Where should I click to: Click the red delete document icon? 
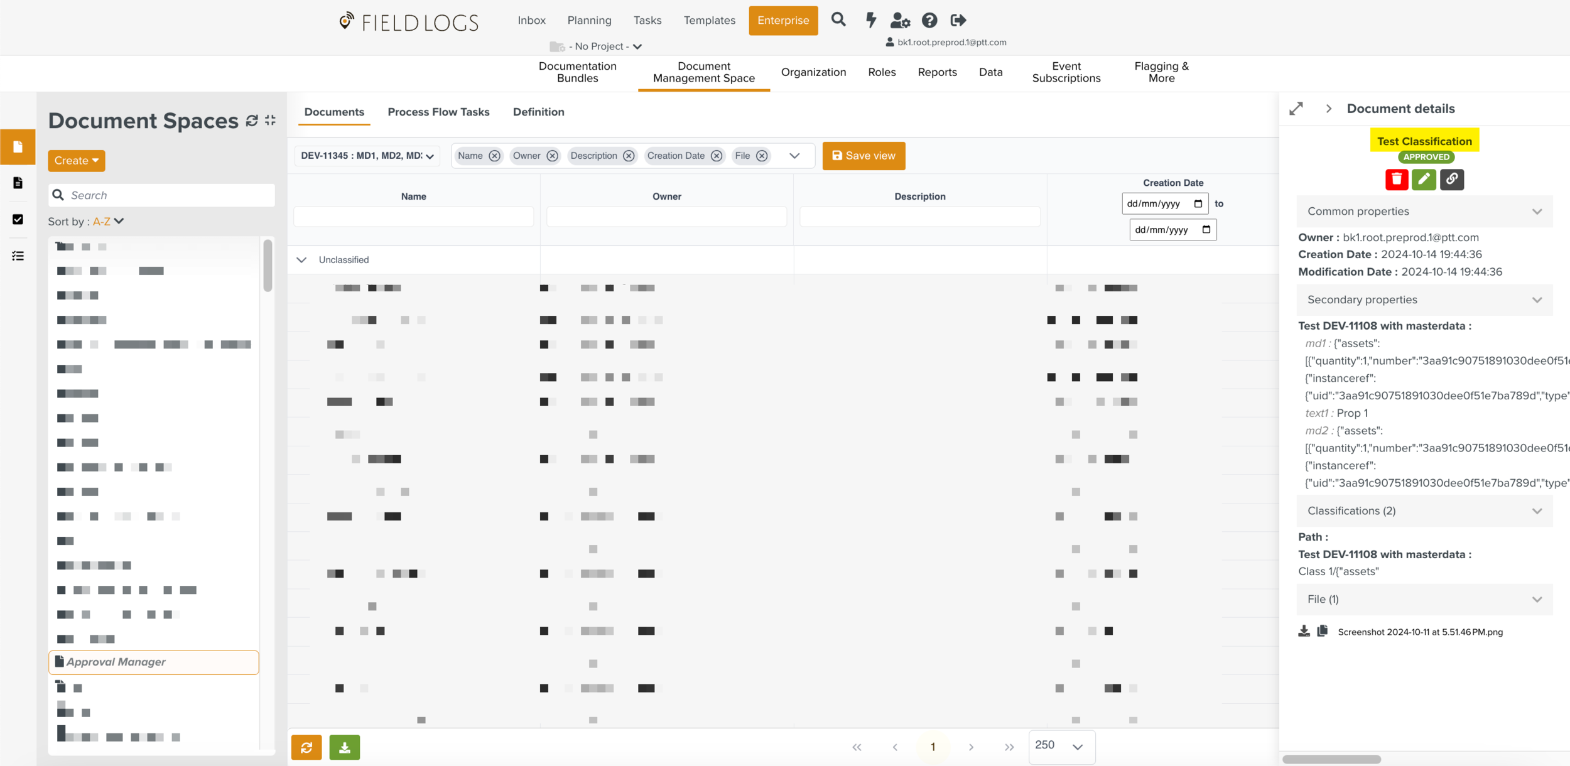pos(1396,180)
